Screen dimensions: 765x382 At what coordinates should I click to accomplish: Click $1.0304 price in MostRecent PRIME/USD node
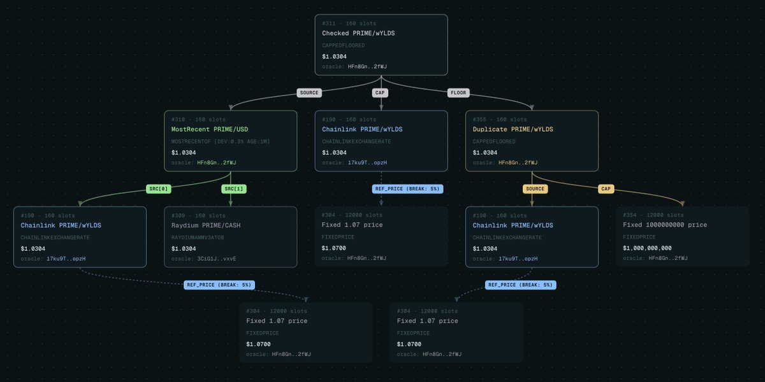point(184,152)
